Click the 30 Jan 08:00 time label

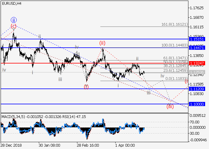pos(49,145)
